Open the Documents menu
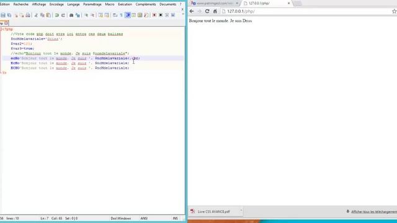This screenshot has height=223, width=397. click(x=167, y=4)
